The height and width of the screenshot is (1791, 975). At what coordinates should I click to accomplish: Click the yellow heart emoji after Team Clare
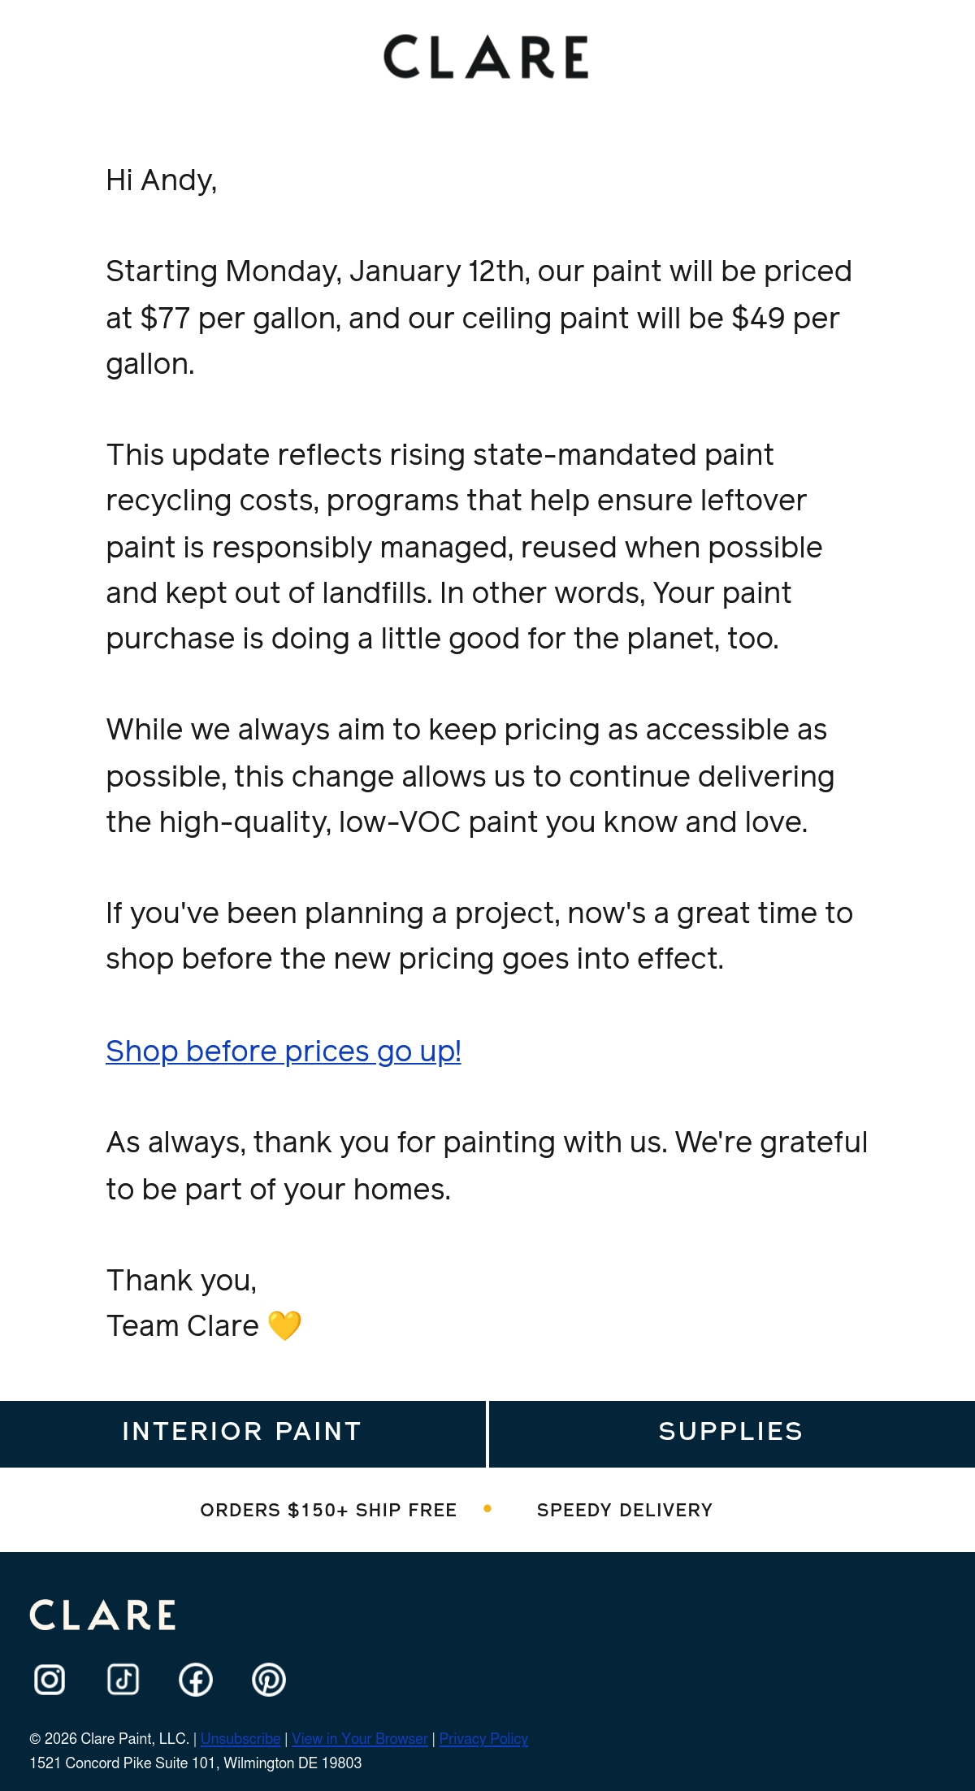pyautogui.click(x=284, y=1325)
